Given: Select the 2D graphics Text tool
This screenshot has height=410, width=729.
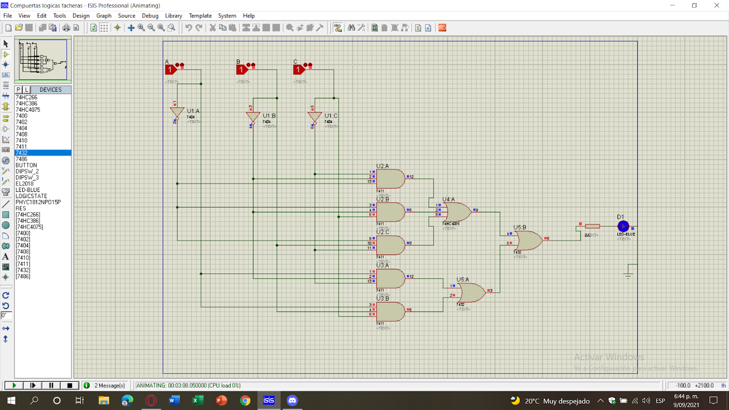Looking at the screenshot, I should [6, 256].
